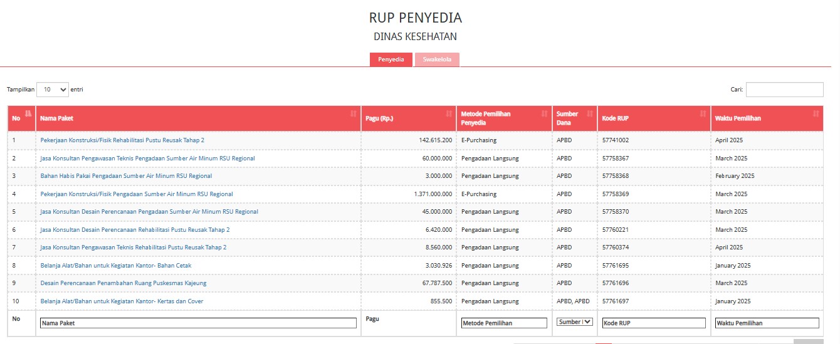Click Desain Perencanaan Penambahan Ruang Puskesmas Kajeung link

click(123, 283)
